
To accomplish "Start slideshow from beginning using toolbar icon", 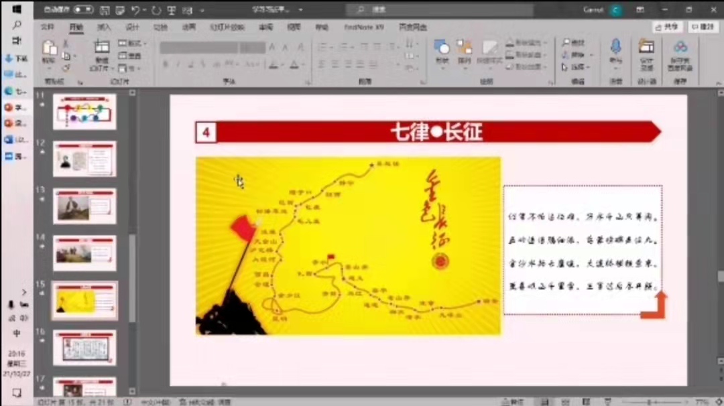I will tap(172, 10).
